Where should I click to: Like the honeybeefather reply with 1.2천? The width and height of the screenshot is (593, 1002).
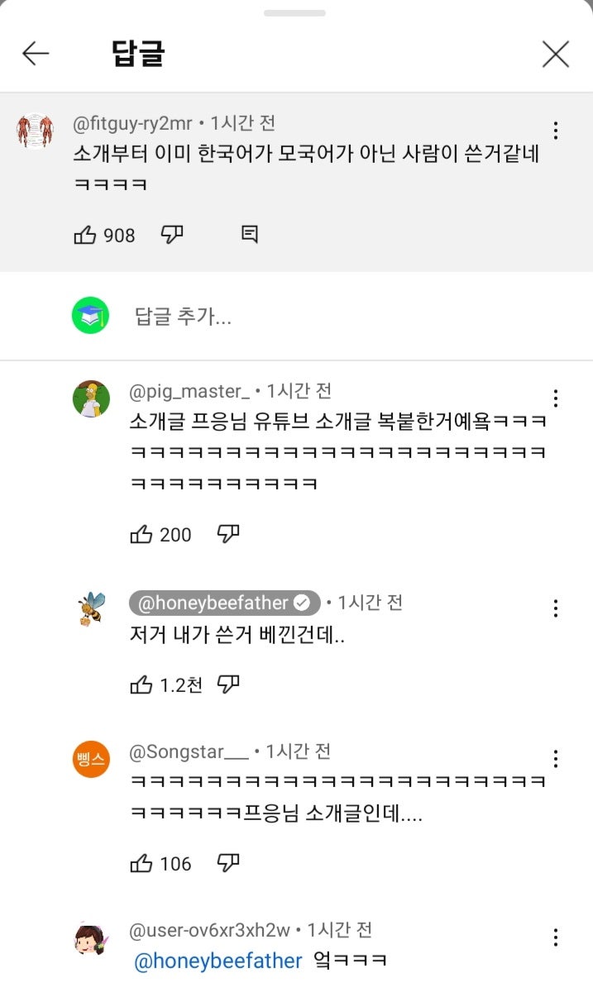141,685
